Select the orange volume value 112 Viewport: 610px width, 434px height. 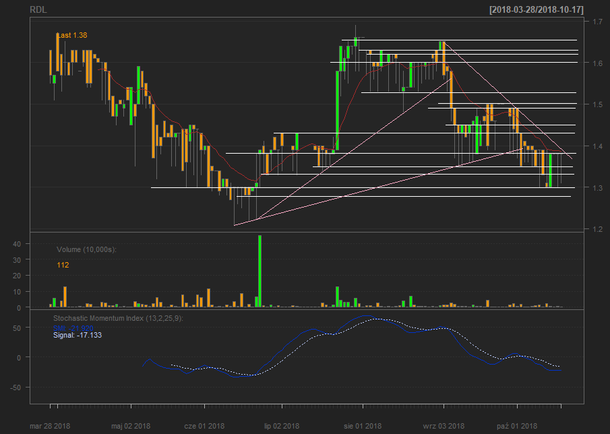pos(63,266)
